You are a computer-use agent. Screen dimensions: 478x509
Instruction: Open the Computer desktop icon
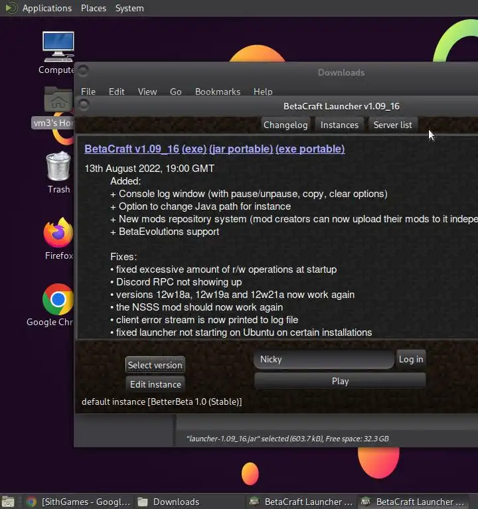tap(58, 46)
